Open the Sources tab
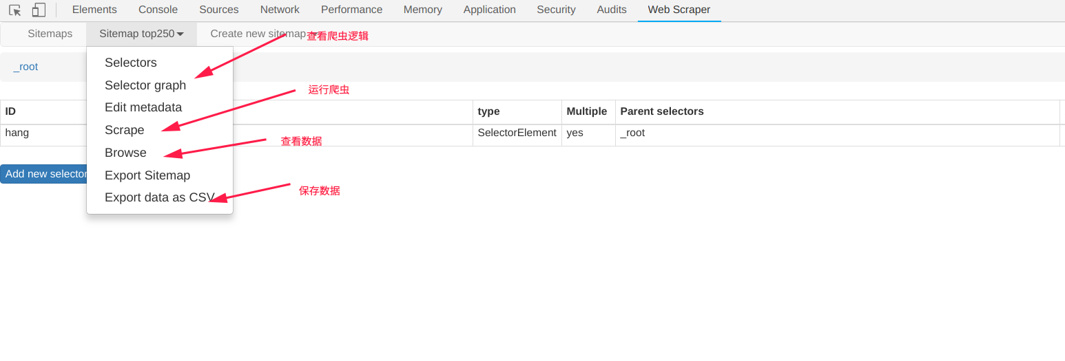1065x361 pixels. (x=219, y=10)
